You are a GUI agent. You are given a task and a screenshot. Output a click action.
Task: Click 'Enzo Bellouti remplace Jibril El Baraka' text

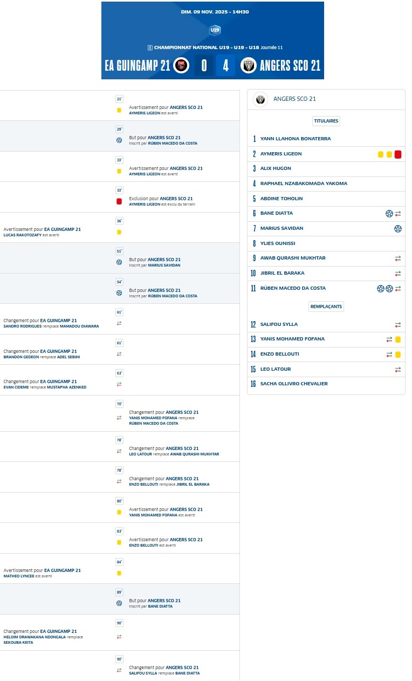click(169, 485)
